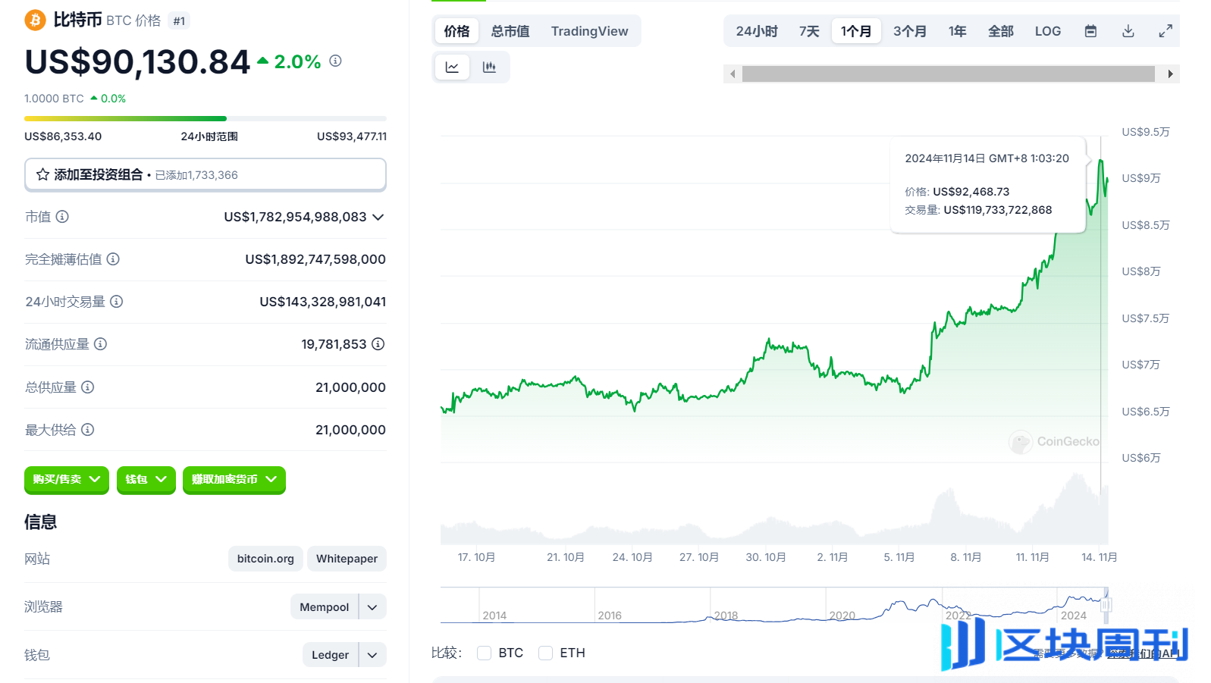This screenshot has width=1211, height=683.
Task: Open info icon next to 19,781,853
Action: point(378,344)
